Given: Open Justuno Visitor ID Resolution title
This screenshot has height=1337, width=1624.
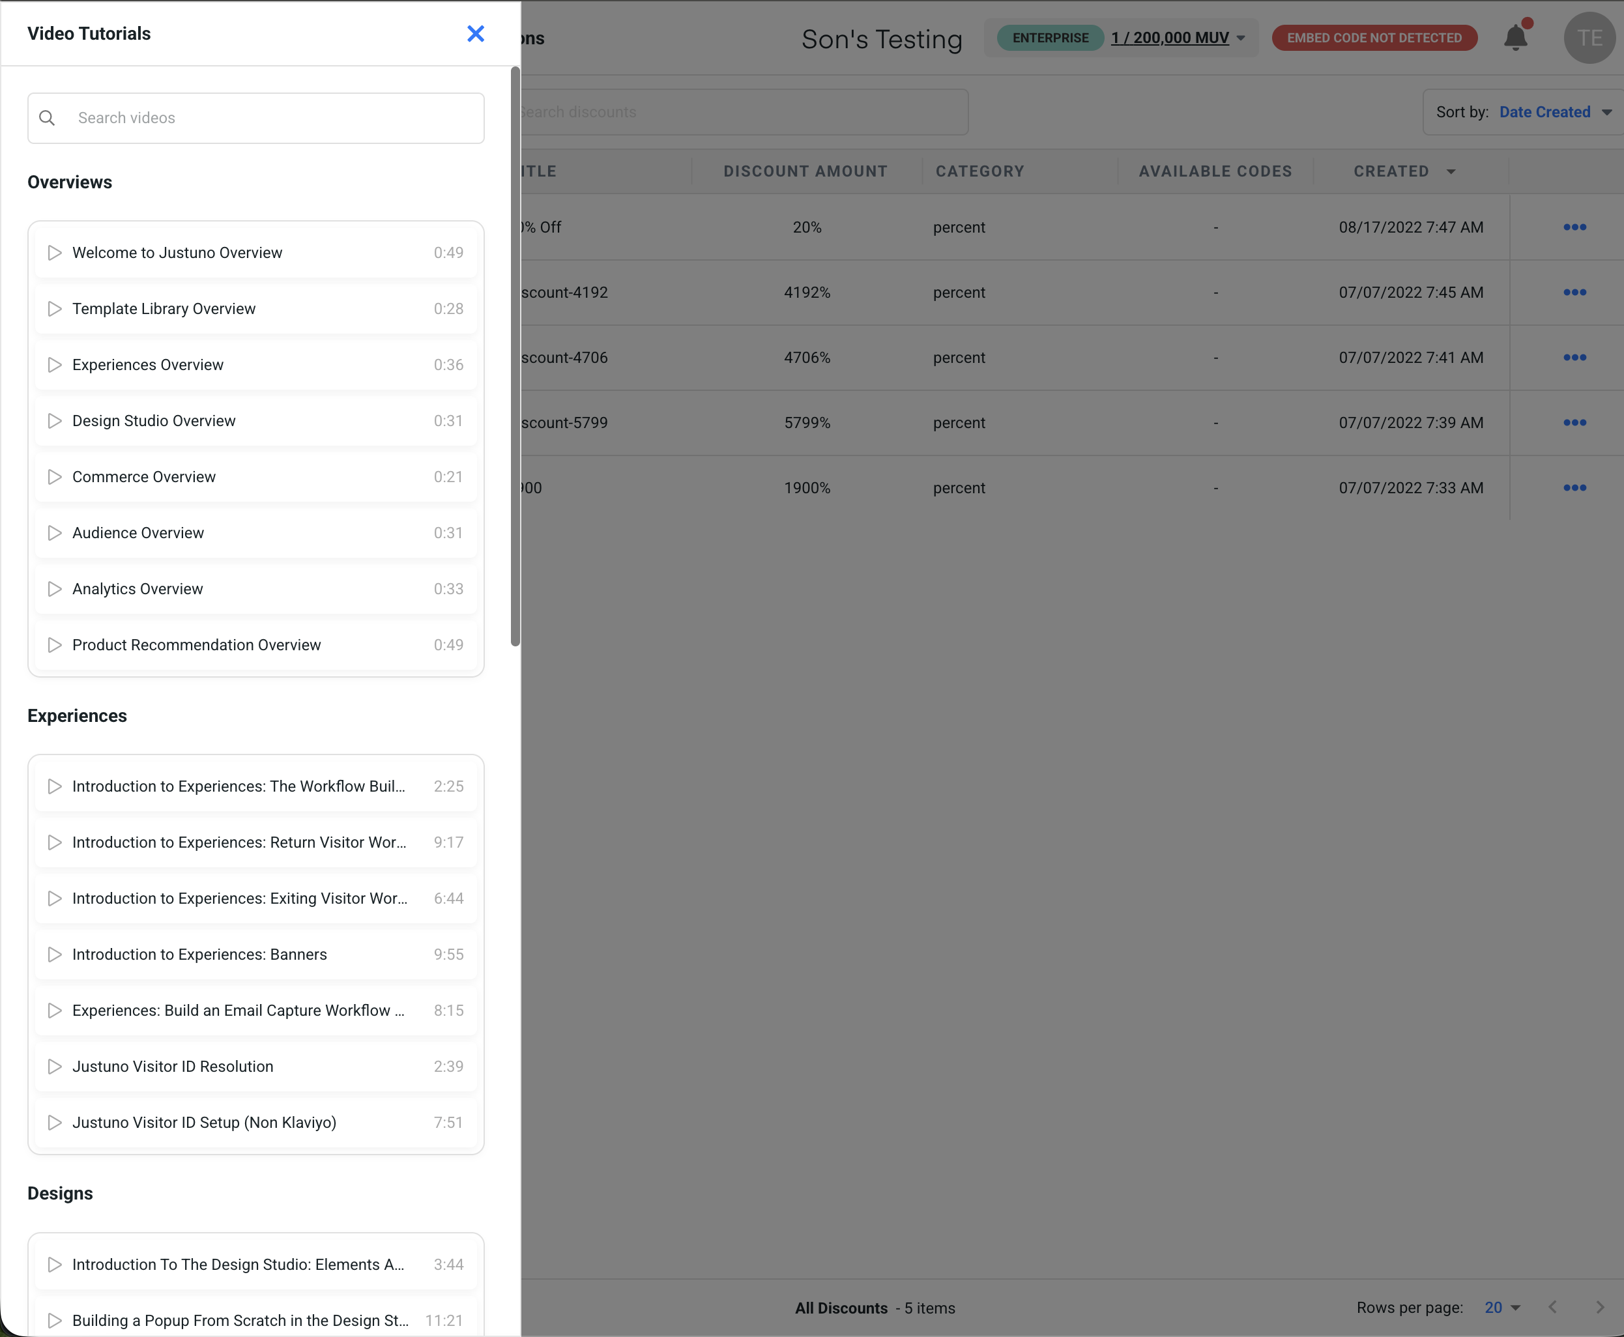Looking at the screenshot, I should (173, 1067).
